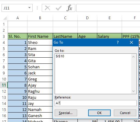Click empty cell C2
140x122 pixels.
click(x=65, y=30)
